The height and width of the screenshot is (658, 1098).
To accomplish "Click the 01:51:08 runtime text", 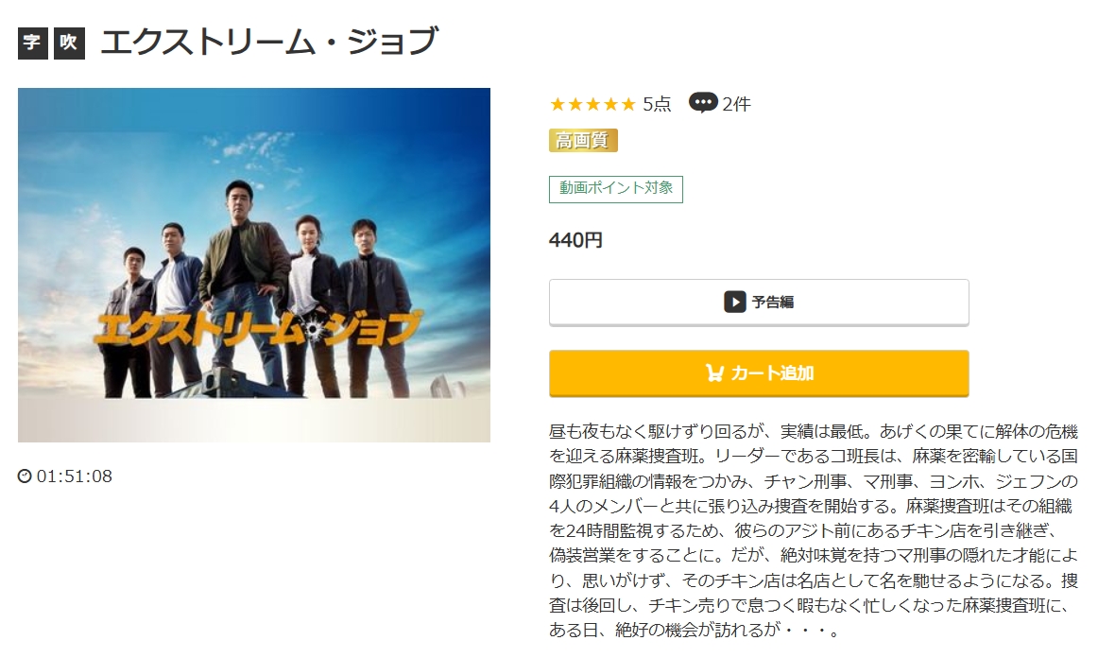I will (75, 476).
